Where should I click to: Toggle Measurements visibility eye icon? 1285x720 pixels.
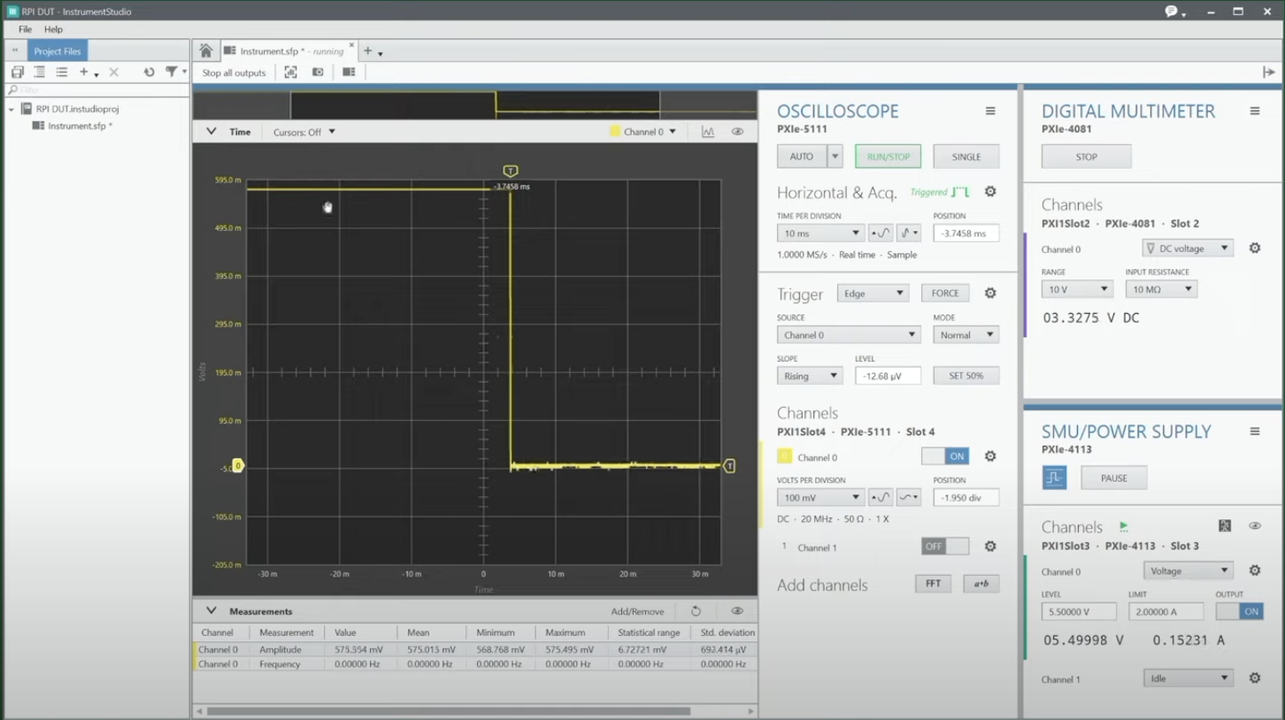tap(737, 611)
